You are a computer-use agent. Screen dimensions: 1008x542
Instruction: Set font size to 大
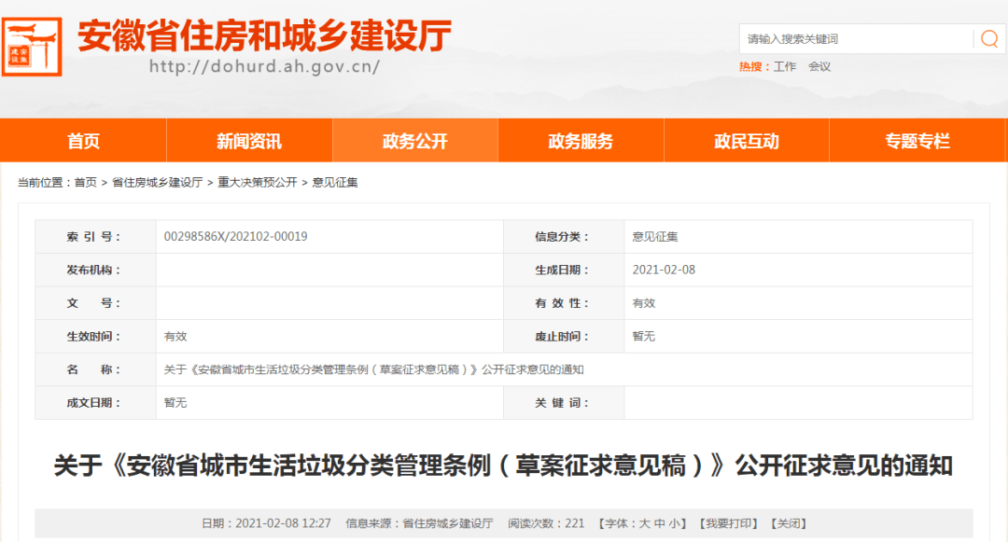645,523
